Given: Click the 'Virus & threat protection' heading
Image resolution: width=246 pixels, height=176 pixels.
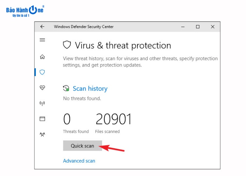Looking at the screenshot, I should 123,45.
